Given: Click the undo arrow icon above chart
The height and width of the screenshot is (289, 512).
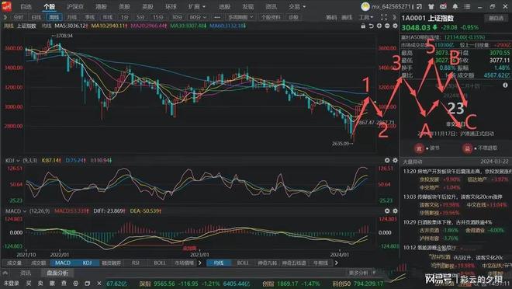Looking at the screenshot, I should tap(371, 26).
